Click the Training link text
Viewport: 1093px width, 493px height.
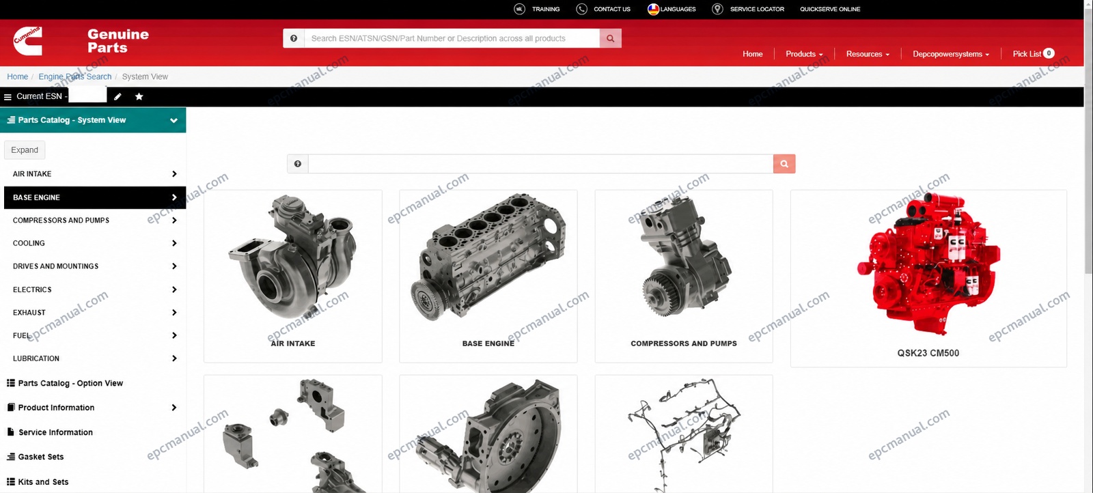[x=546, y=9]
